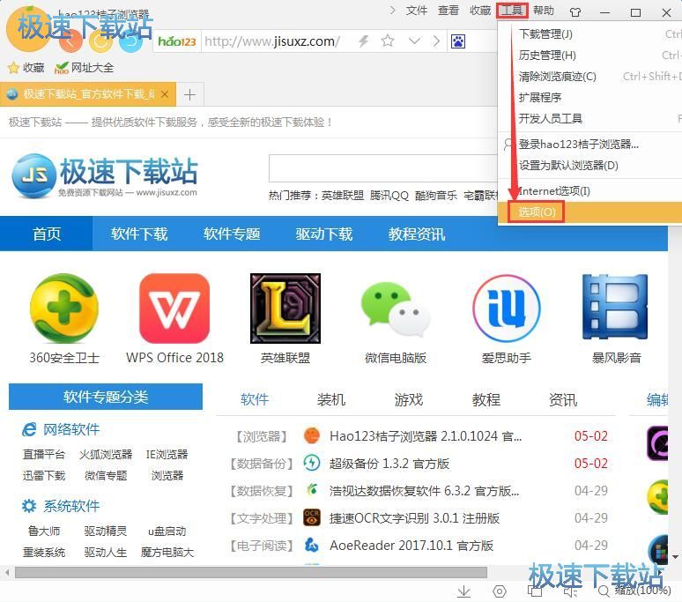Click the 软件专题分类 header button
Viewport: 682px width, 602px height.
[x=106, y=397]
